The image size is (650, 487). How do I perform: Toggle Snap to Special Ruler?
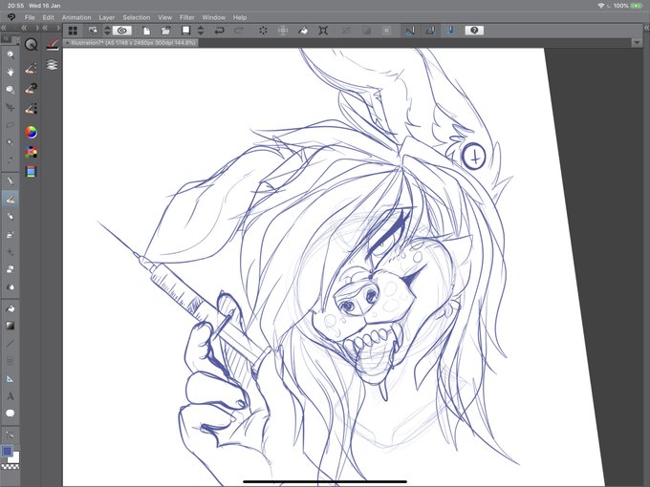coord(430,31)
